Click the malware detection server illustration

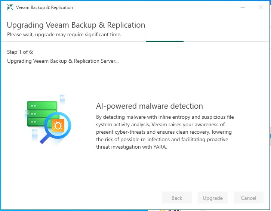[x=48, y=120]
